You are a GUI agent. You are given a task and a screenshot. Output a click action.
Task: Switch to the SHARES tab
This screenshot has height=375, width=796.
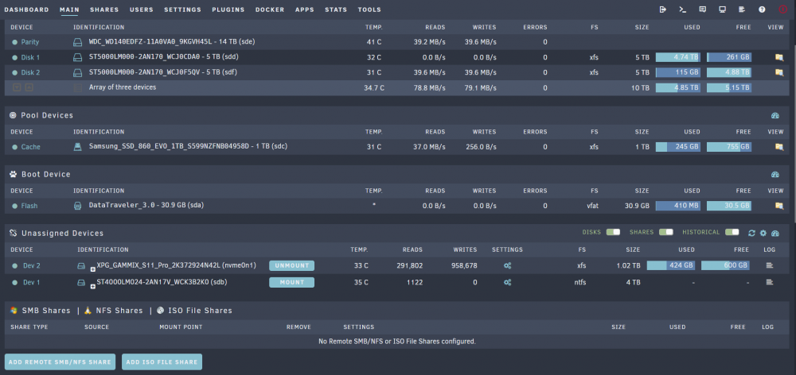[x=104, y=10]
